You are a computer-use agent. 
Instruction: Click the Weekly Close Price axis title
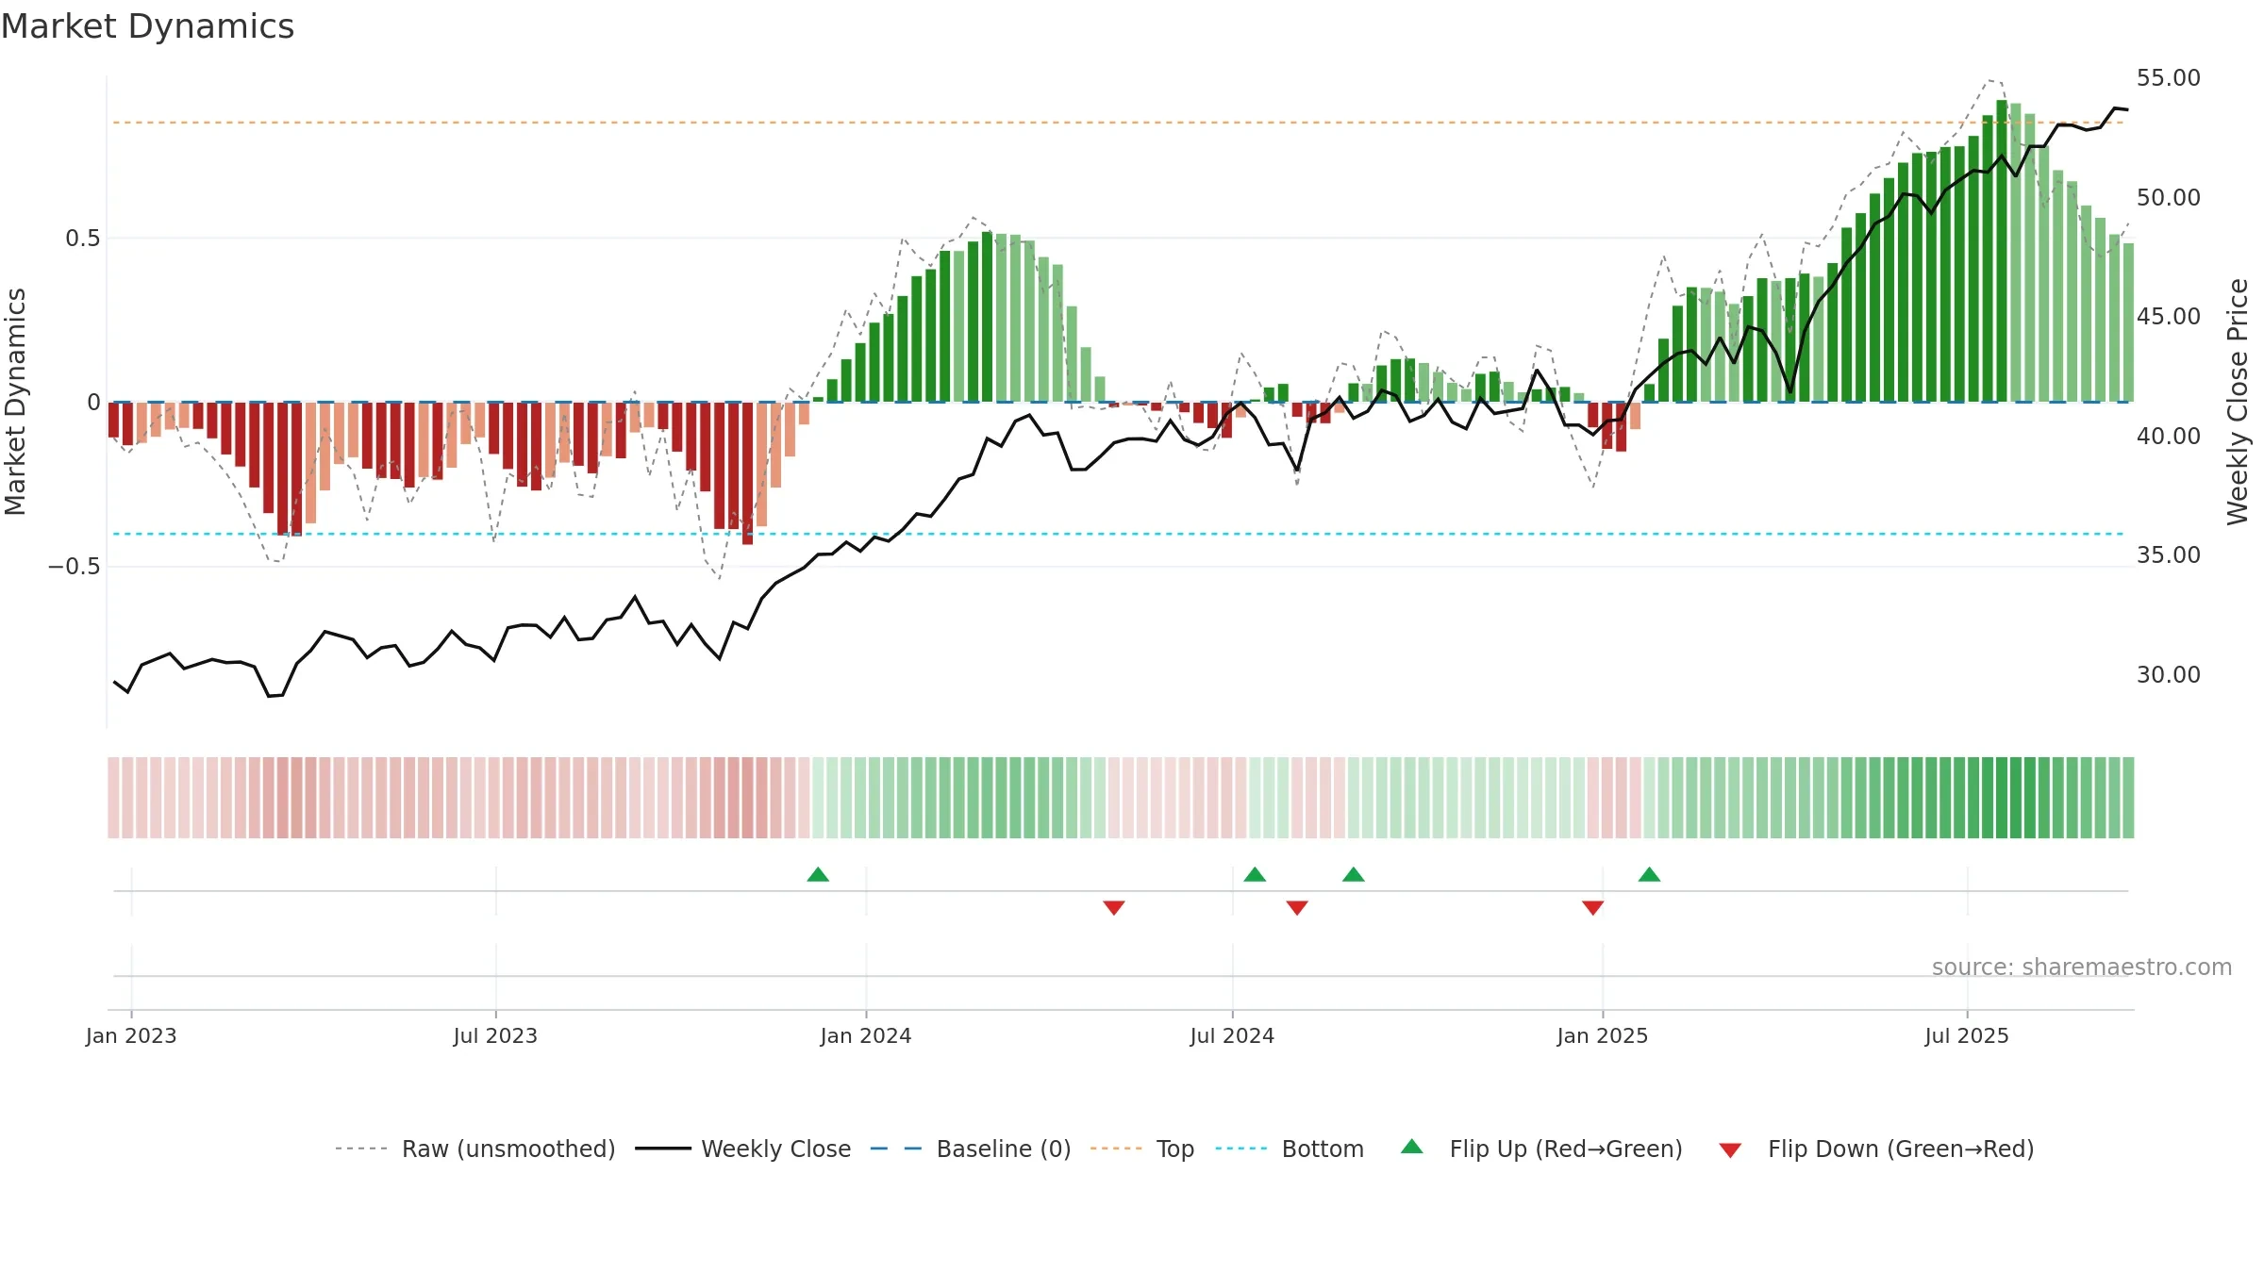(2238, 402)
